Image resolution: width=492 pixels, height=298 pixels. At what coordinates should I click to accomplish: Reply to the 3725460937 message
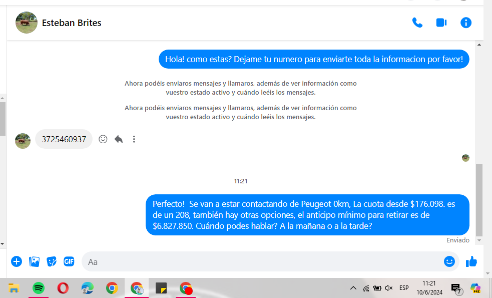click(x=118, y=139)
